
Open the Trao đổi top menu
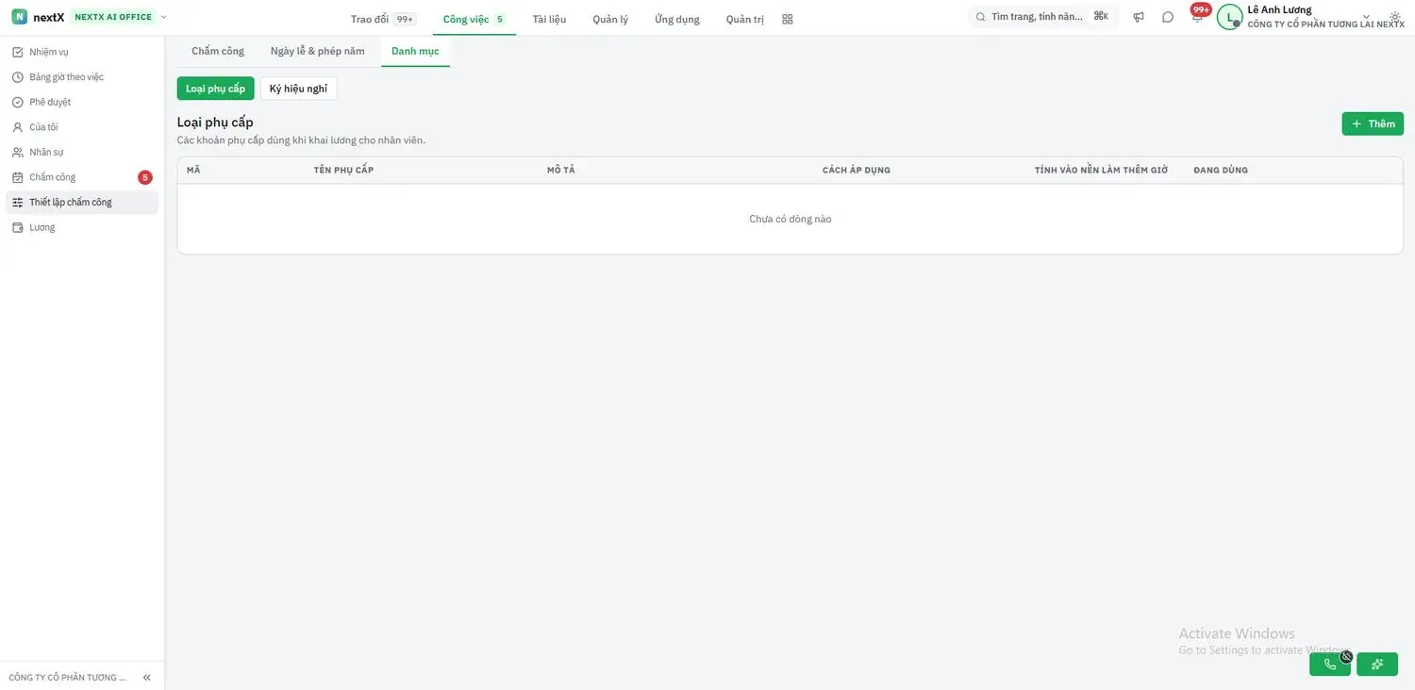click(381, 19)
